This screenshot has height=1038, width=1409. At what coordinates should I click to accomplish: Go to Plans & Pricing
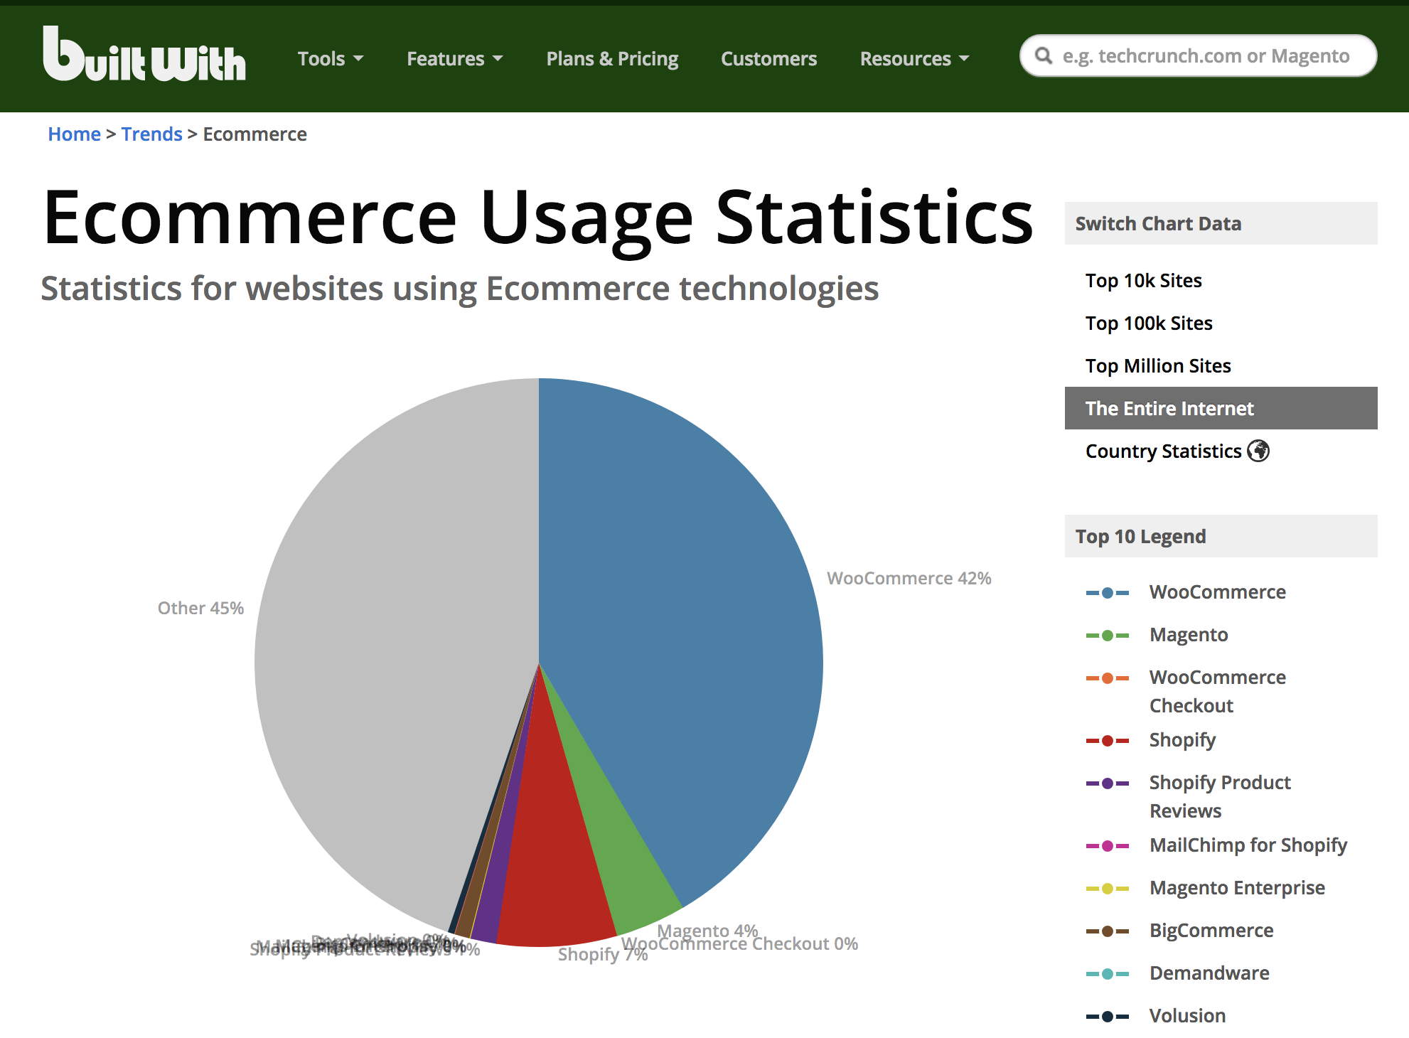612,58
